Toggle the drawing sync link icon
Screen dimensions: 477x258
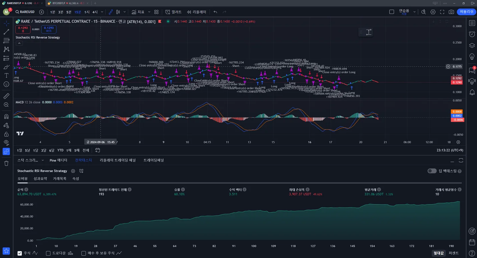tap(6, 151)
